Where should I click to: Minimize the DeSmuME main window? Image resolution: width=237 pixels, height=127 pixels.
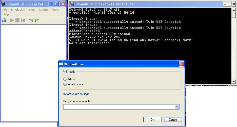tap(51, 4)
